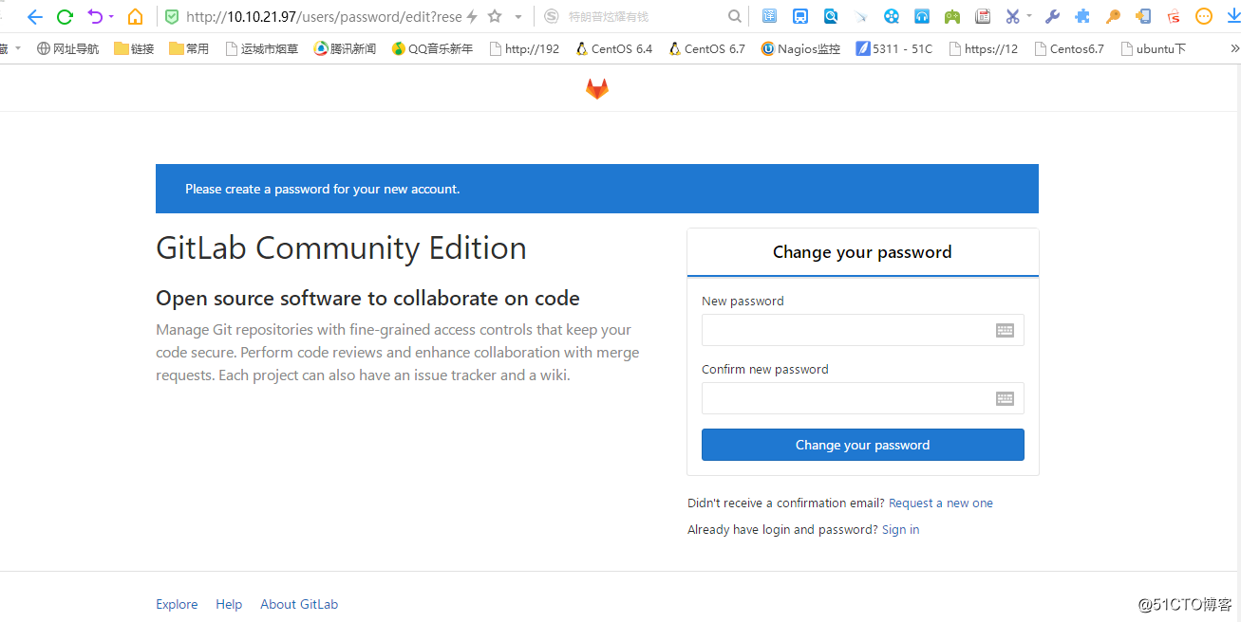Open the 5311 - 51C bookmark
This screenshot has width=1241, height=622.
point(893,48)
